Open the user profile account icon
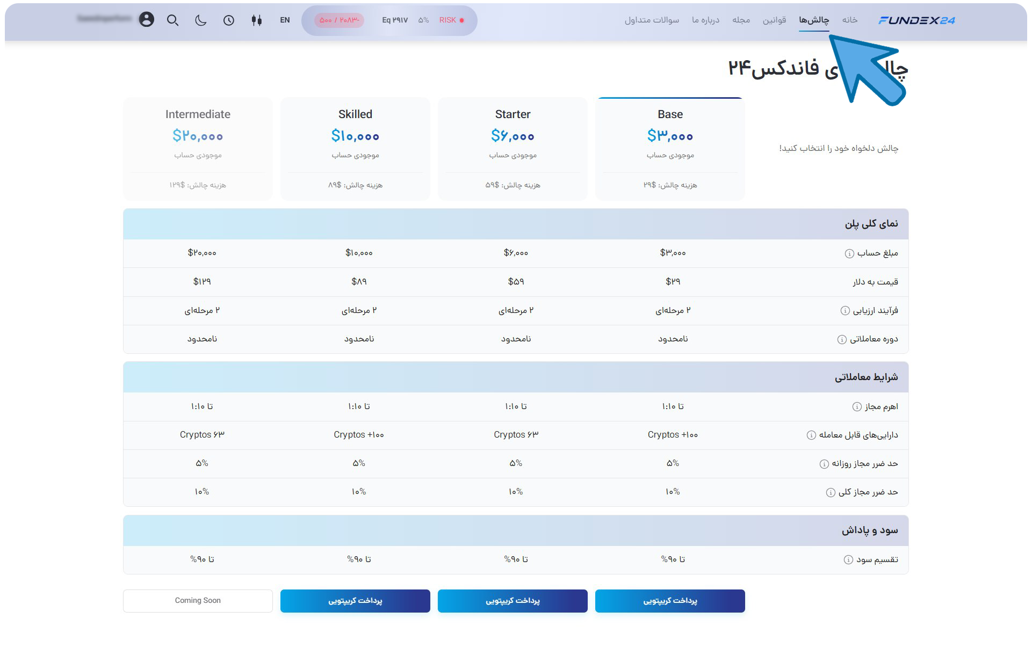The image size is (1032, 648). (x=146, y=20)
